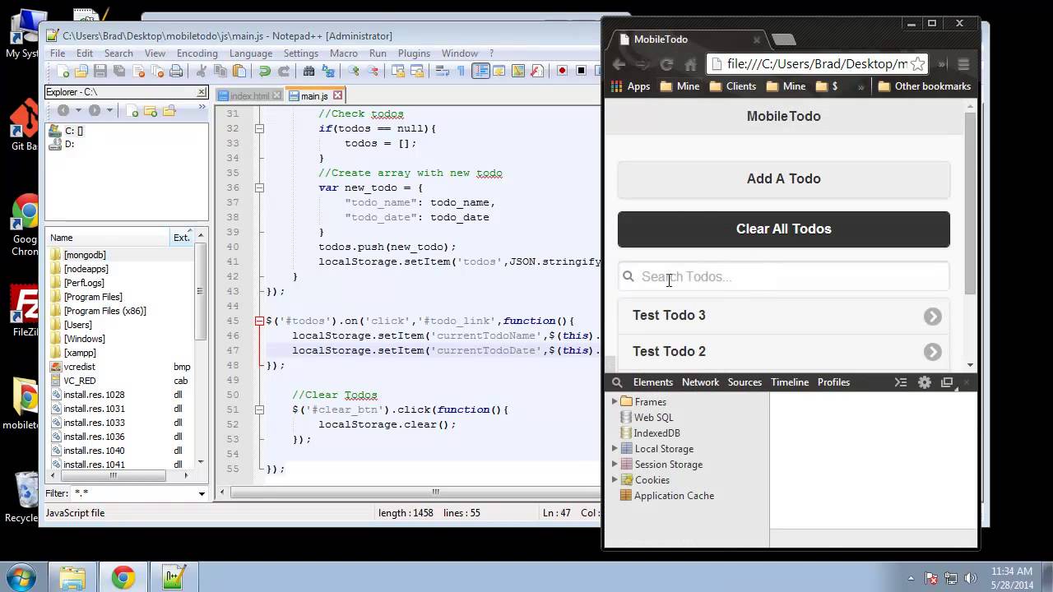Open DevTools settings gear icon

coord(925,382)
